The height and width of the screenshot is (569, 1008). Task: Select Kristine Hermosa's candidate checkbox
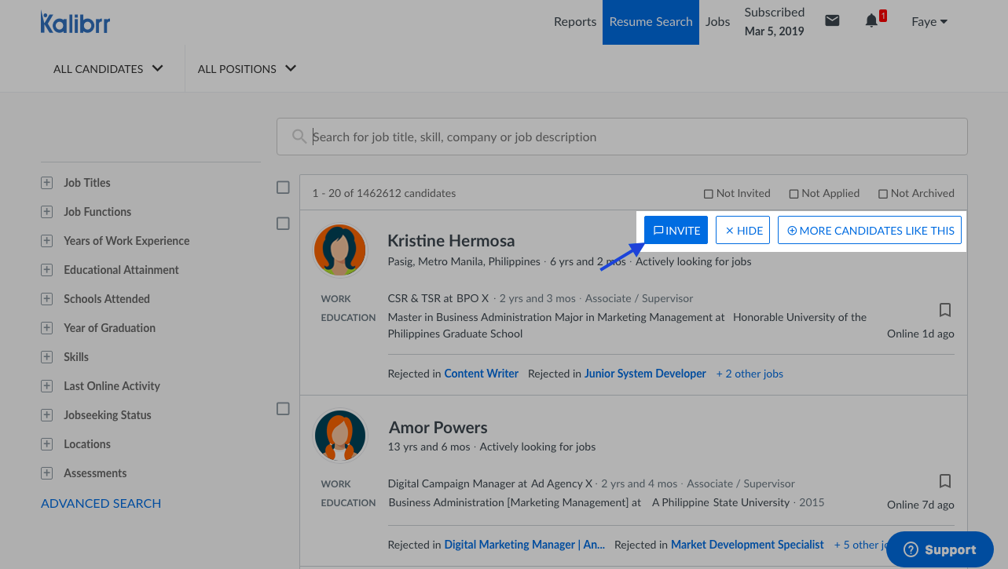283,224
